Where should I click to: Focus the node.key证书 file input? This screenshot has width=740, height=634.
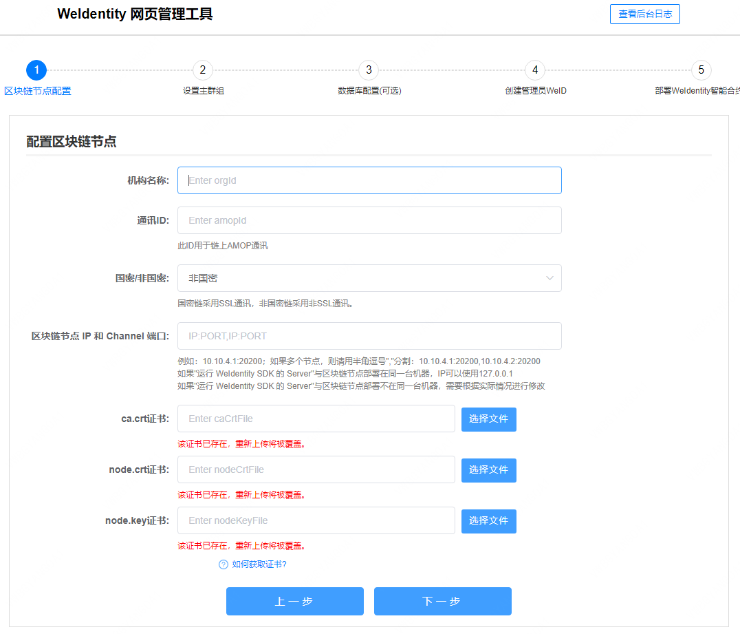pyautogui.click(x=316, y=520)
